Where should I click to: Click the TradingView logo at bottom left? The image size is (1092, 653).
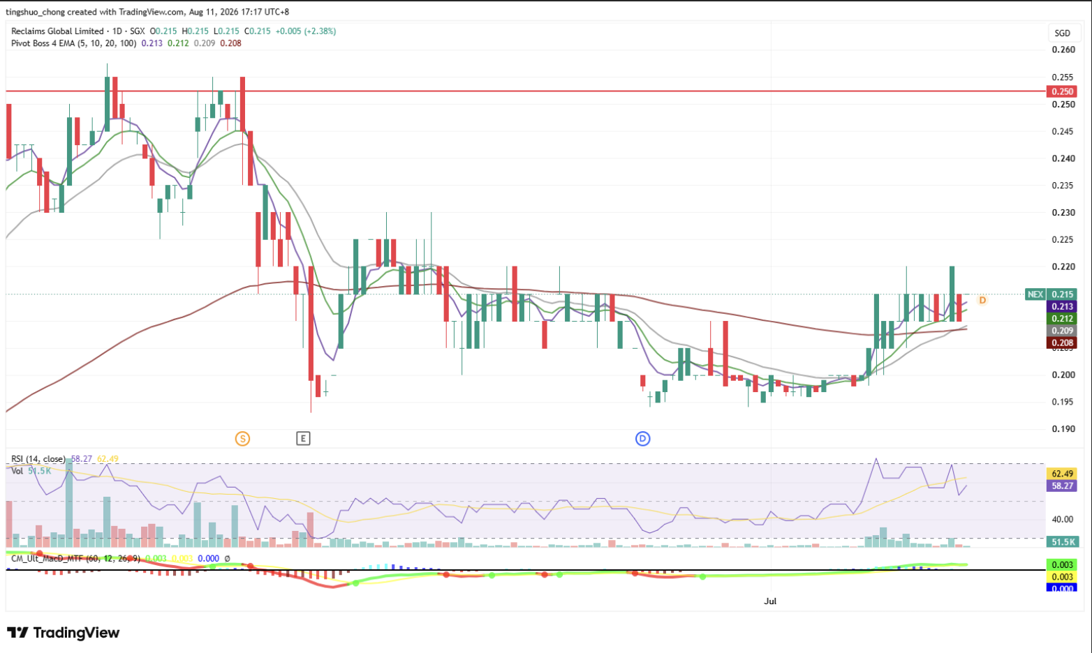(x=64, y=633)
